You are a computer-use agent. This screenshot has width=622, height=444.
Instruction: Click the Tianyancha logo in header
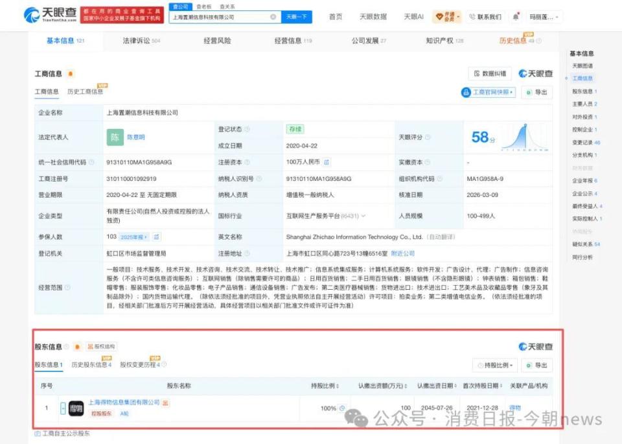[x=51, y=15]
